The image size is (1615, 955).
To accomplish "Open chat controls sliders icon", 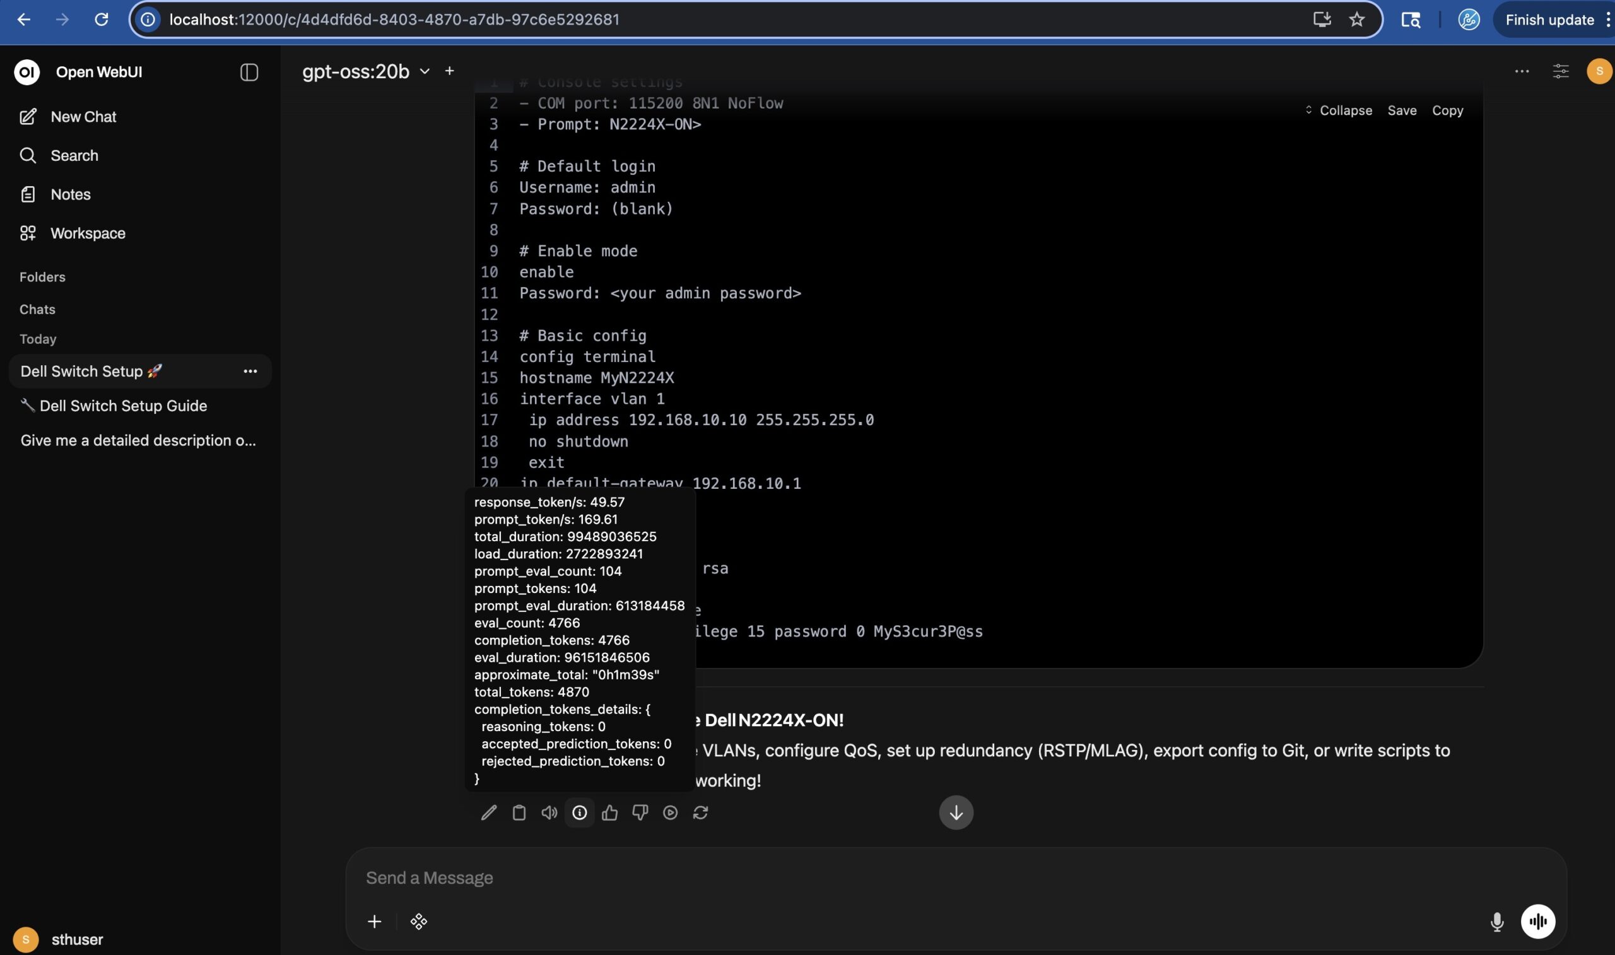I will click(1560, 71).
